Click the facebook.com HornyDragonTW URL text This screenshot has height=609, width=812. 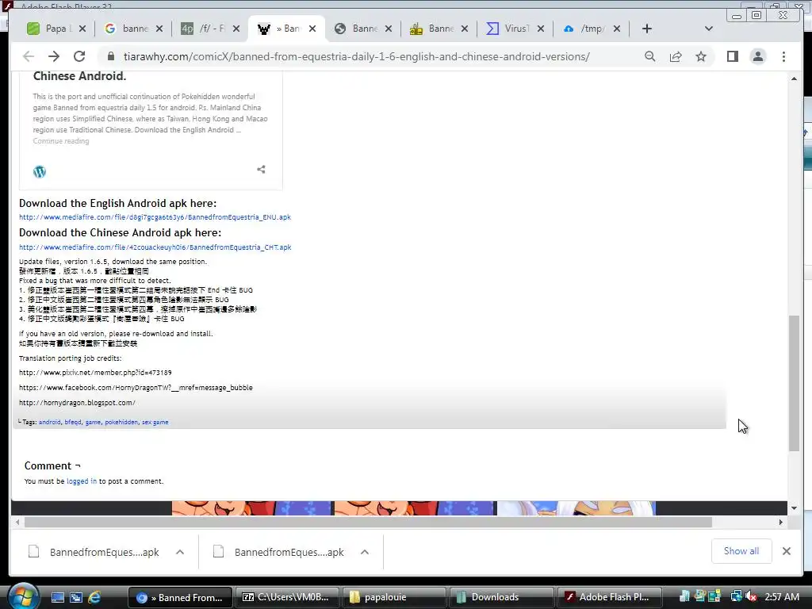[x=136, y=387]
